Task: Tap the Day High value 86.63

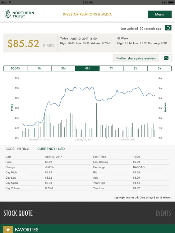Action: (48, 172)
